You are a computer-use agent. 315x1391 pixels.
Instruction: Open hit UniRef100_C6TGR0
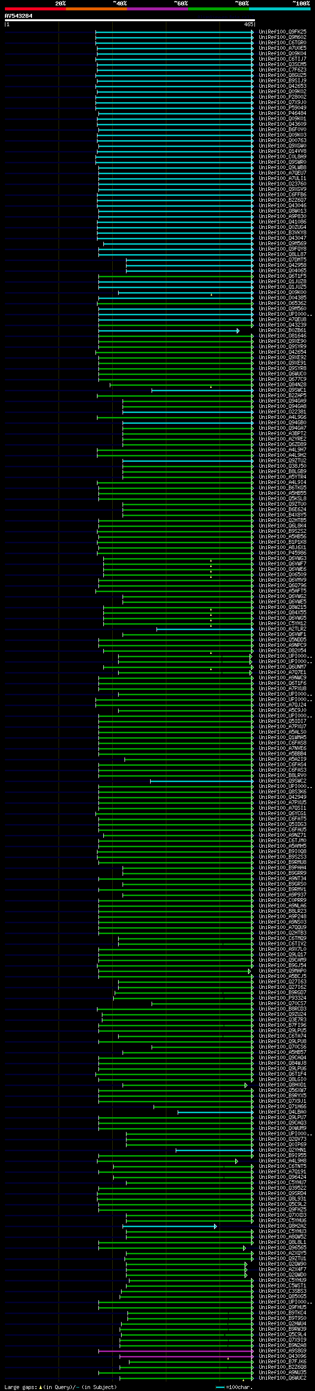click(x=283, y=42)
